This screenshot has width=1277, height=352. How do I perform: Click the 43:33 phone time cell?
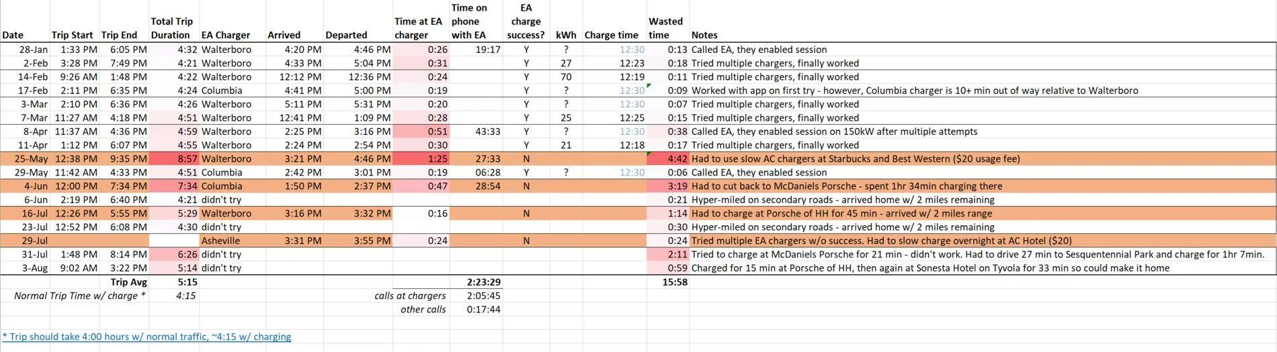476,131
